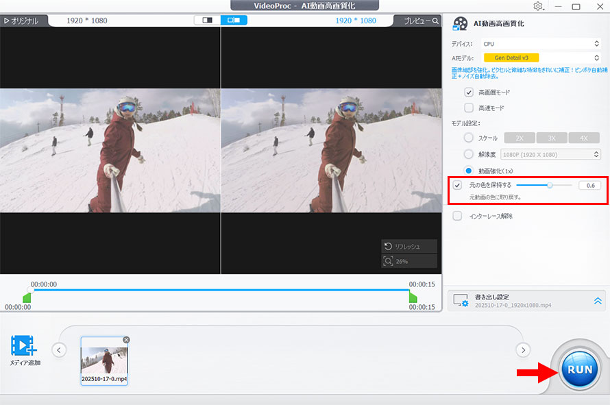Uncheck 高画質モード checkbox
This screenshot has width=610, height=405.
point(469,93)
